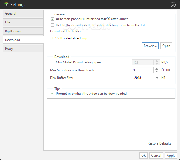Click down arrow of Max Global Downloading Speed
The image size is (180, 160).
156,64
